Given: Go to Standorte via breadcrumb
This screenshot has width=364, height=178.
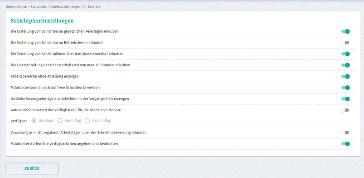Looking at the screenshot, I should pyautogui.click(x=38, y=7).
